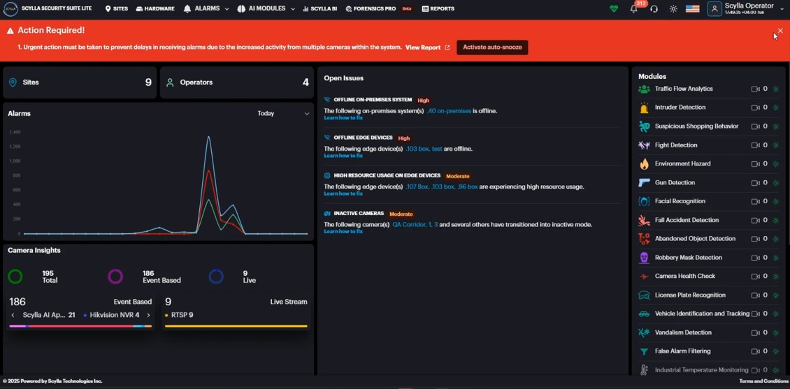Open the notifications bell with 312 badge
The image size is (790, 389).
634,9
